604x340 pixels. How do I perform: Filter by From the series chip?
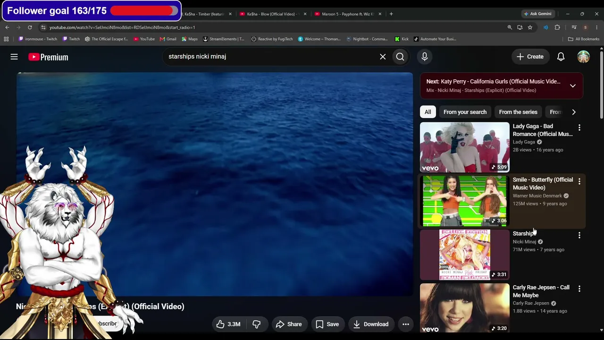tap(518, 112)
